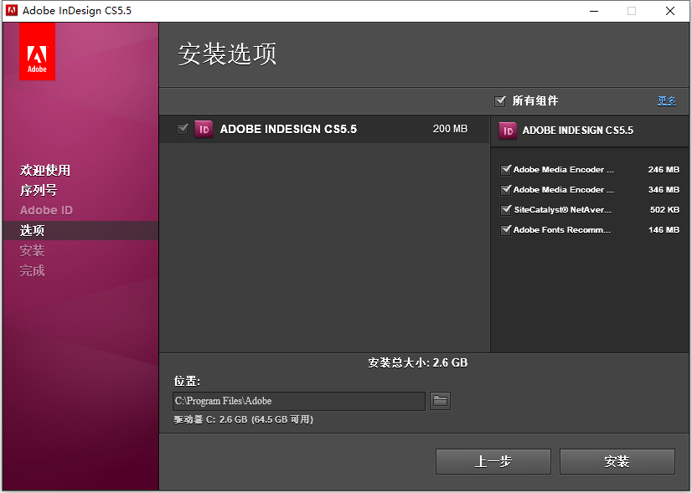Open the folder browse icon beside location field
Image resolution: width=692 pixels, height=493 pixels.
tap(440, 401)
